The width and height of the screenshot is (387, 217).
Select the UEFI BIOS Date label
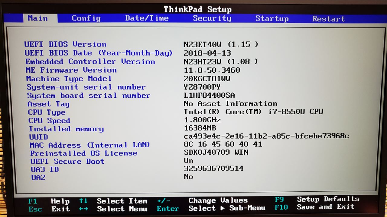click(99, 53)
